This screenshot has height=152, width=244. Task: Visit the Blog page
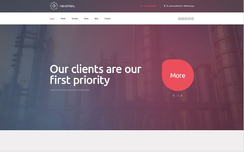click(x=96, y=18)
